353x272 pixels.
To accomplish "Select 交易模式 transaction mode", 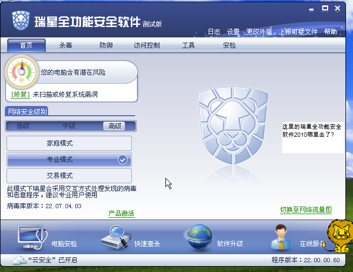I will pyautogui.click(x=69, y=176).
